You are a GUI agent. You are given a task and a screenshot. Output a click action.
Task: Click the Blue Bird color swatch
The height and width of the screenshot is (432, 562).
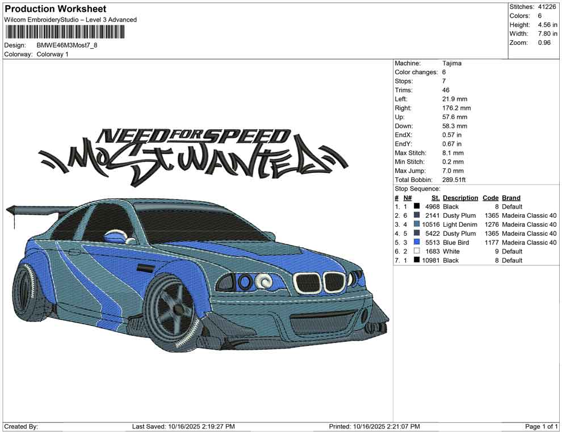[417, 242]
